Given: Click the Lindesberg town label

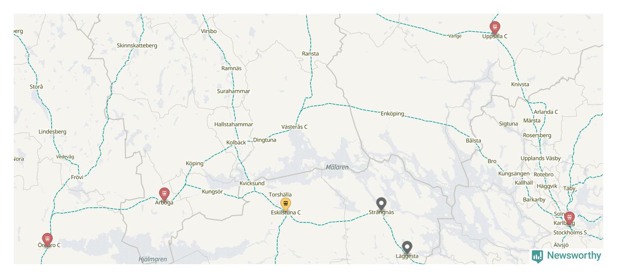Looking at the screenshot, I should pyautogui.click(x=52, y=131).
